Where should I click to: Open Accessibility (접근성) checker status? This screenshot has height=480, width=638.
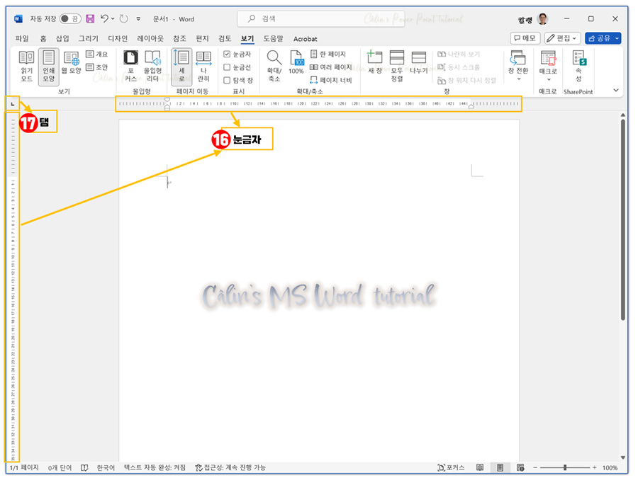pos(230,468)
